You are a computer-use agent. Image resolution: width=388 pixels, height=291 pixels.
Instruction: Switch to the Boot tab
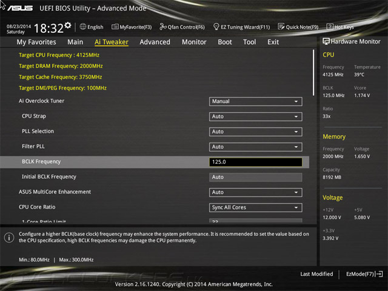pyautogui.click(x=225, y=42)
